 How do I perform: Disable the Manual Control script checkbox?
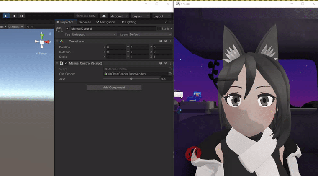(66, 63)
